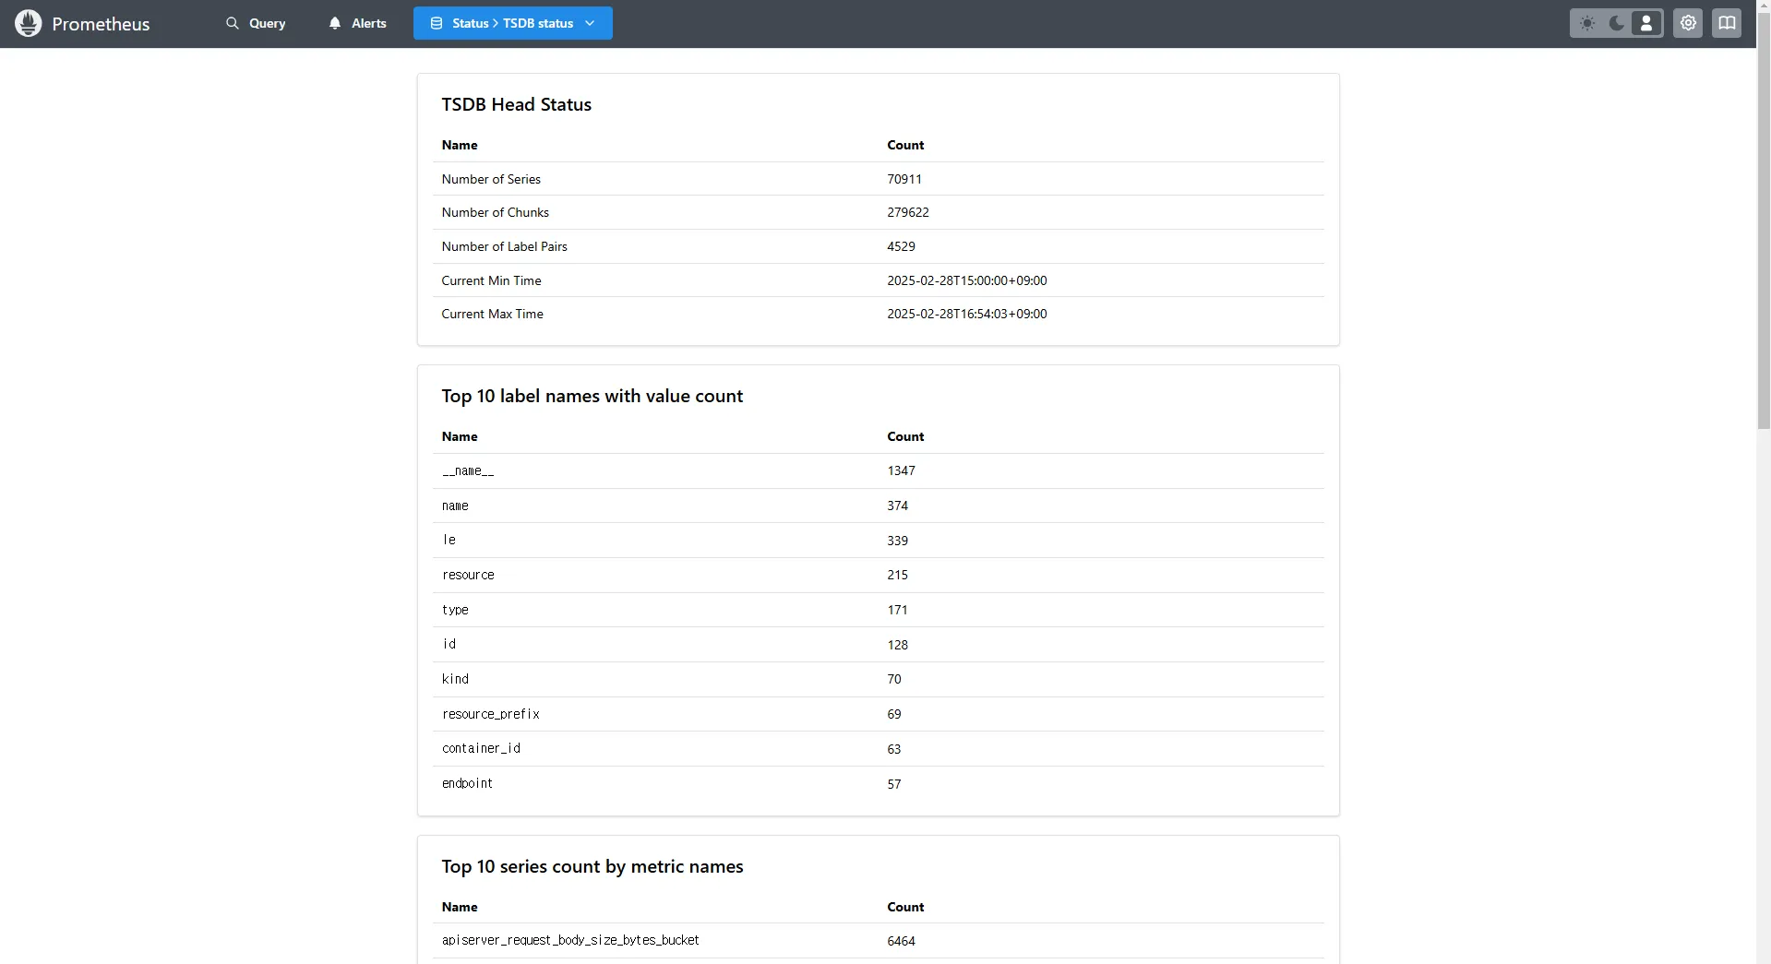This screenshot has height=964, width=1771.
Task: Switch to the light theme sun icon
Action: tap(1587, 23)
